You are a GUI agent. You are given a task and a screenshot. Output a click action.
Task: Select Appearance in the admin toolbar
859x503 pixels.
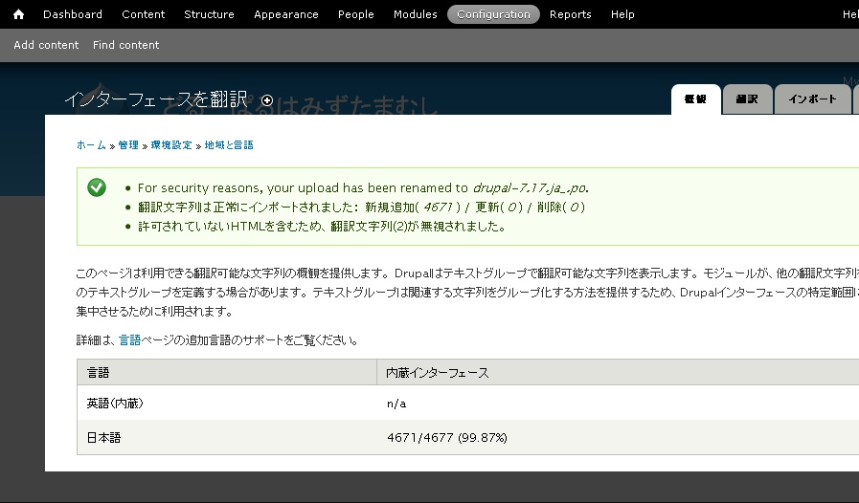point(286,14)
